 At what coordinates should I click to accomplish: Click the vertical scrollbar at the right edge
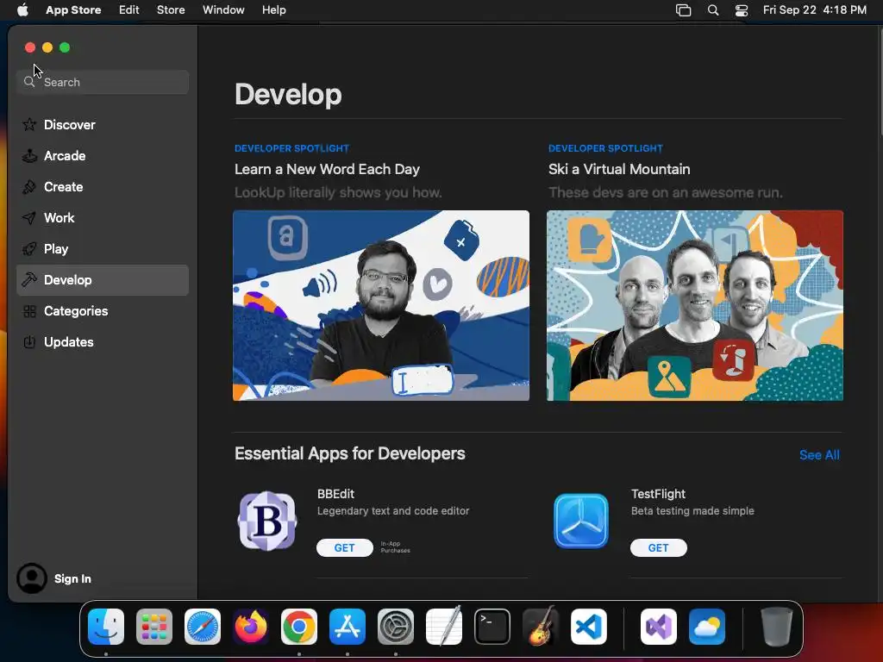(x=880, y=82)
